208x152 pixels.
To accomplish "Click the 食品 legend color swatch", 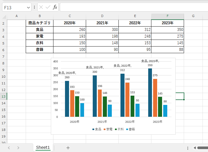I will (x=93, y=129).
